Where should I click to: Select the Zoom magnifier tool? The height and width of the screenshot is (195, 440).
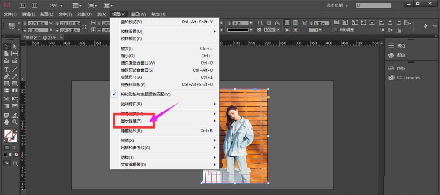[x=15, y=122]
